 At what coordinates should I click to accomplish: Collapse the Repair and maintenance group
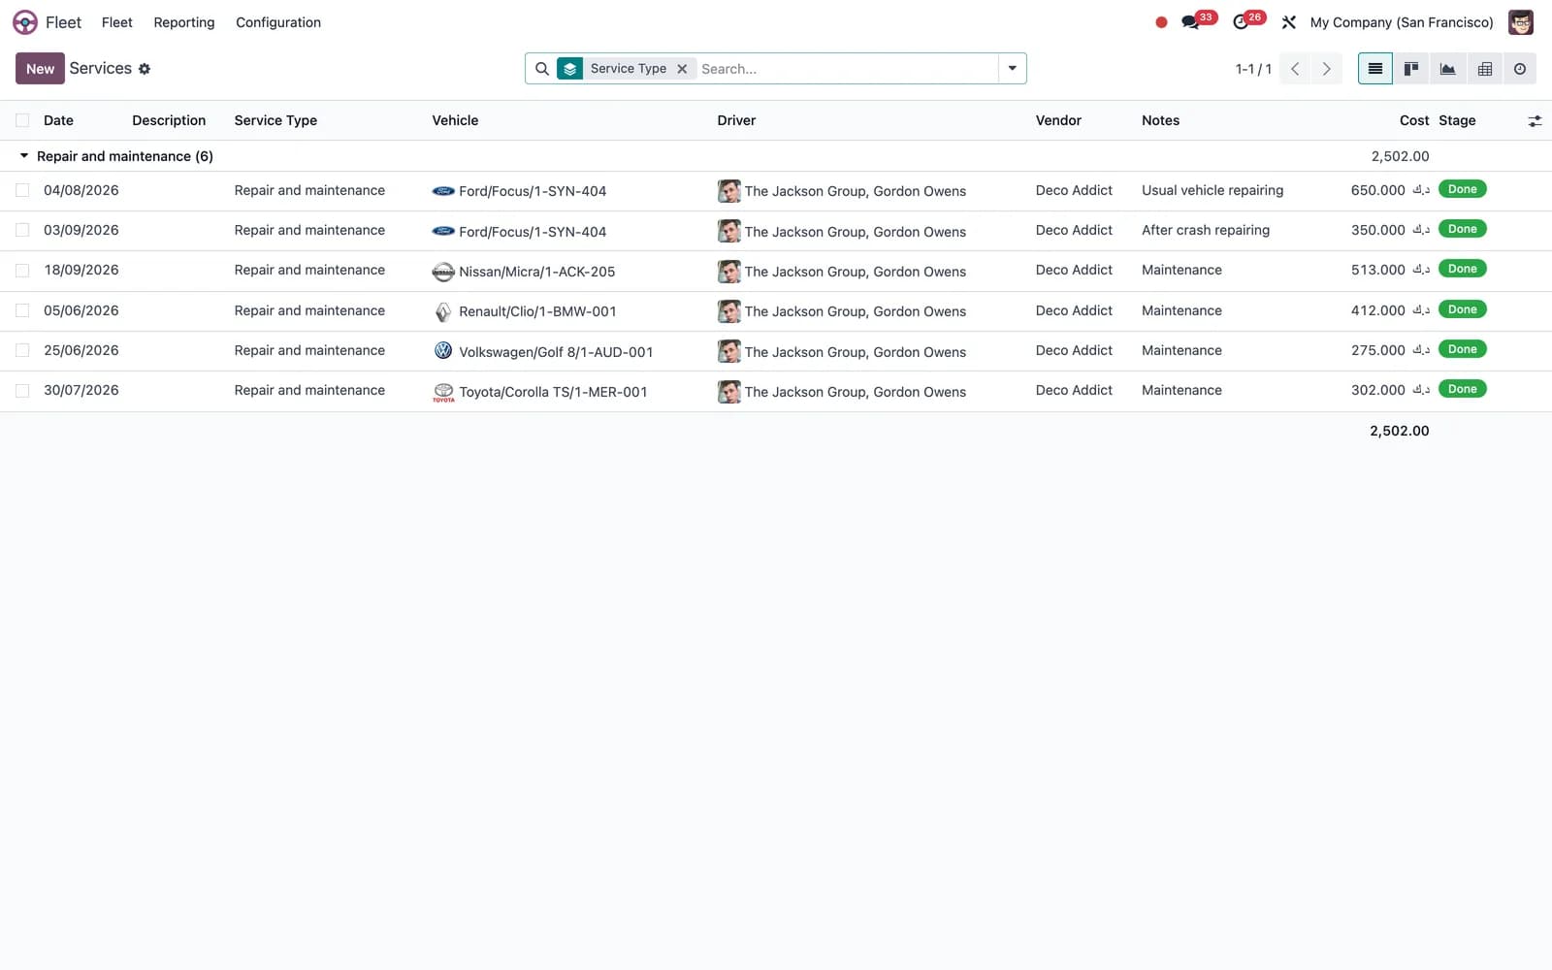[24, 156]
